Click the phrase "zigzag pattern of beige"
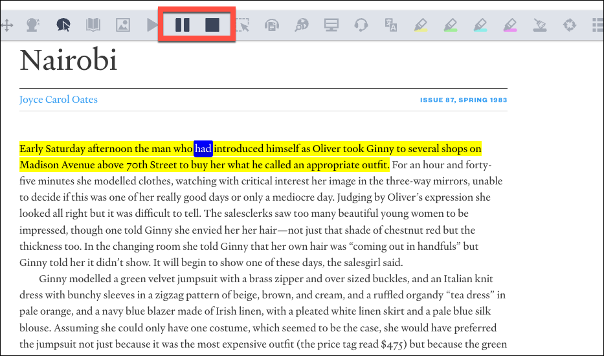The width and height of the screenshot is (604, 356). [207, 295]
